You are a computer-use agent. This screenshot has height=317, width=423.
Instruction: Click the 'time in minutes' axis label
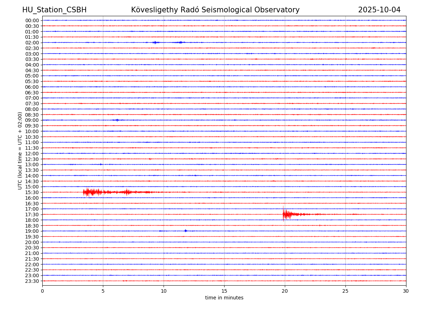pyautogui.click(x=224, y=298)
